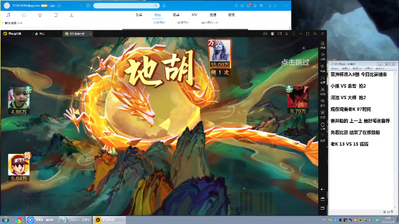Collapse emulator sidebar with double chevron
The width and height of the screenshot is (399, 224).
(x=323, y=33)
